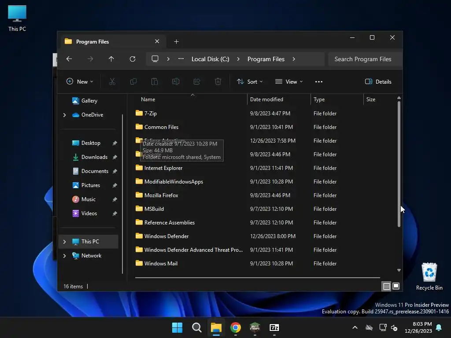The height and width of the screenshot is (338, 451).
Task: Switch to details list view icon
Action: (386, 286)
